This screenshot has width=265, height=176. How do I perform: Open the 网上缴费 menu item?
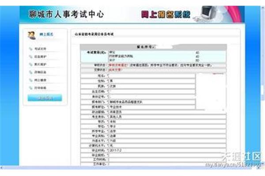40,80
